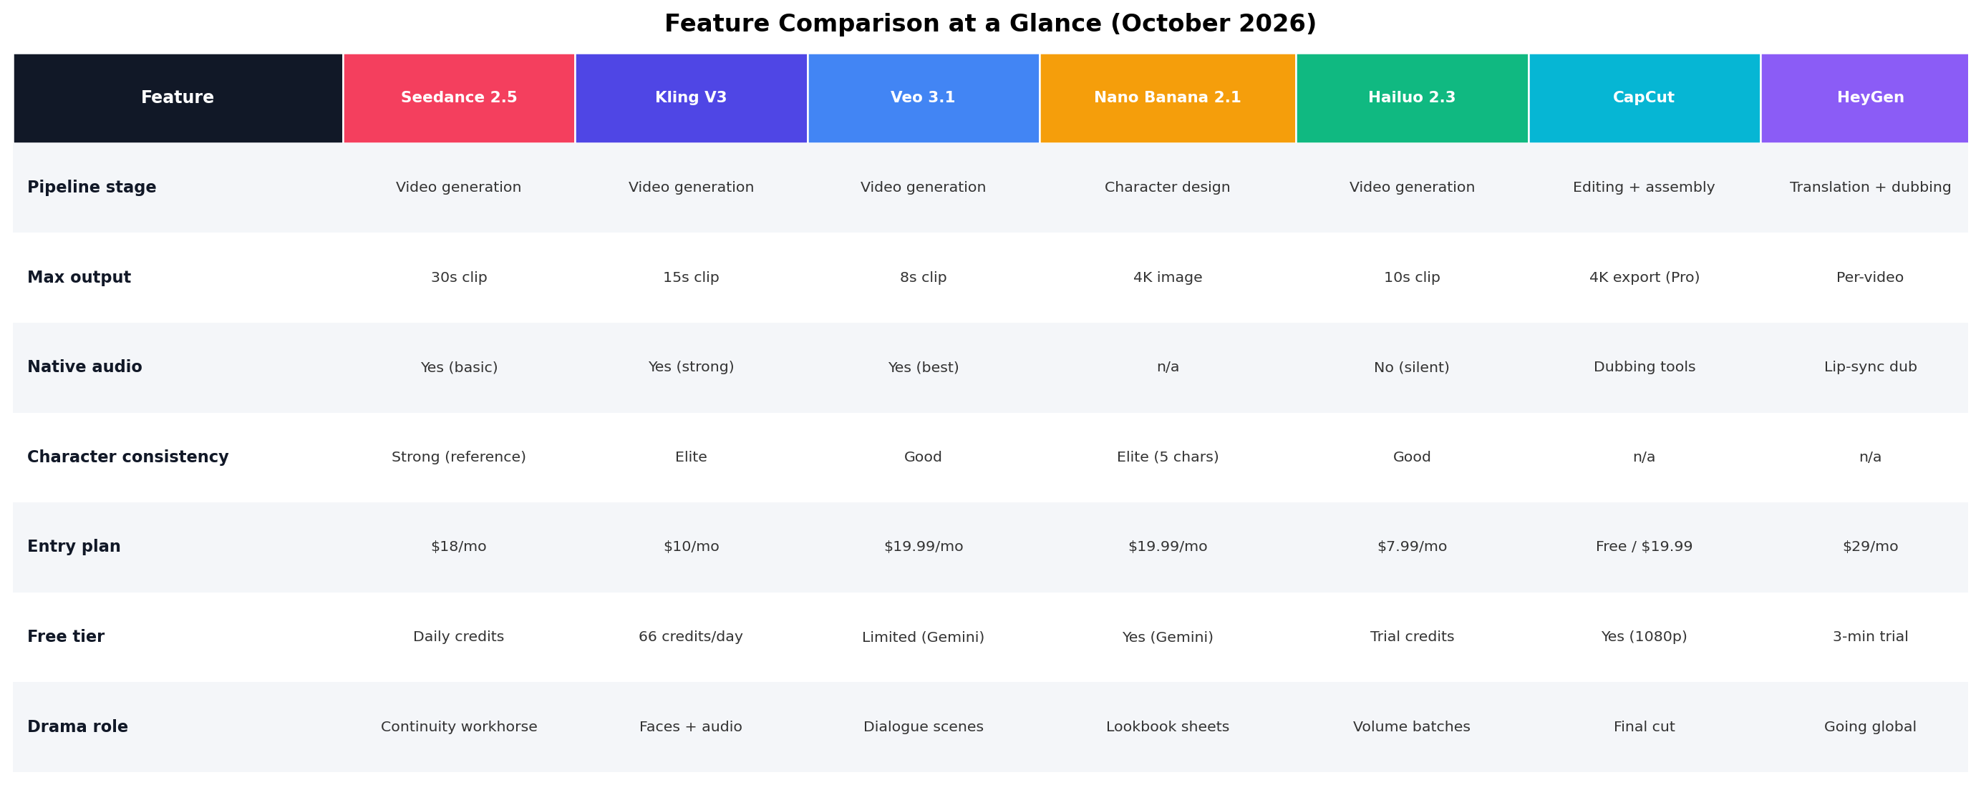Select the Entry plan row label

pyautogui.click(x=74, y=547)
